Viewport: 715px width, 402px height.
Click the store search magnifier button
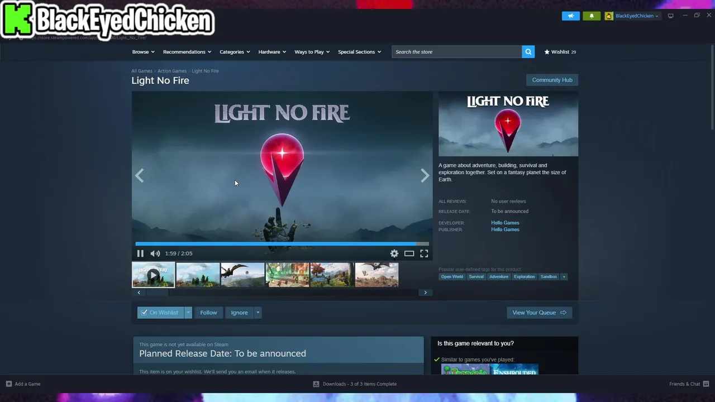point(528,52)
